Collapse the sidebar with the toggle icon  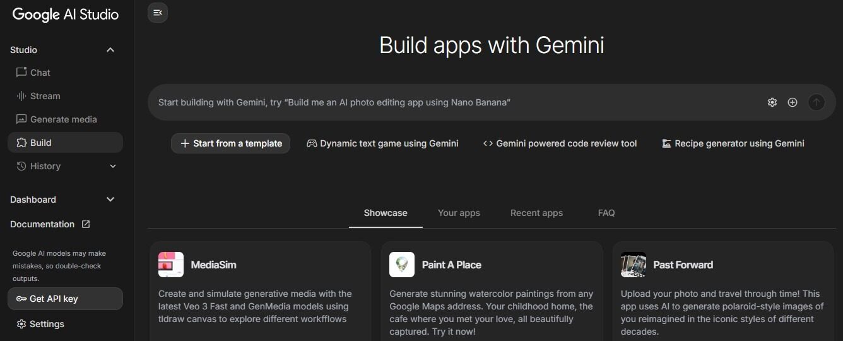[x=158, y=13]
